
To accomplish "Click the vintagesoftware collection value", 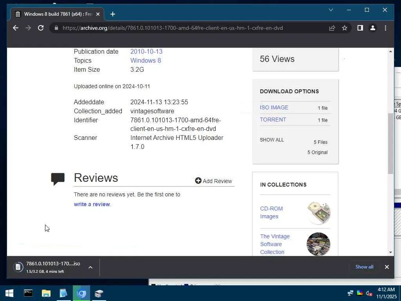I will point(152,111).
